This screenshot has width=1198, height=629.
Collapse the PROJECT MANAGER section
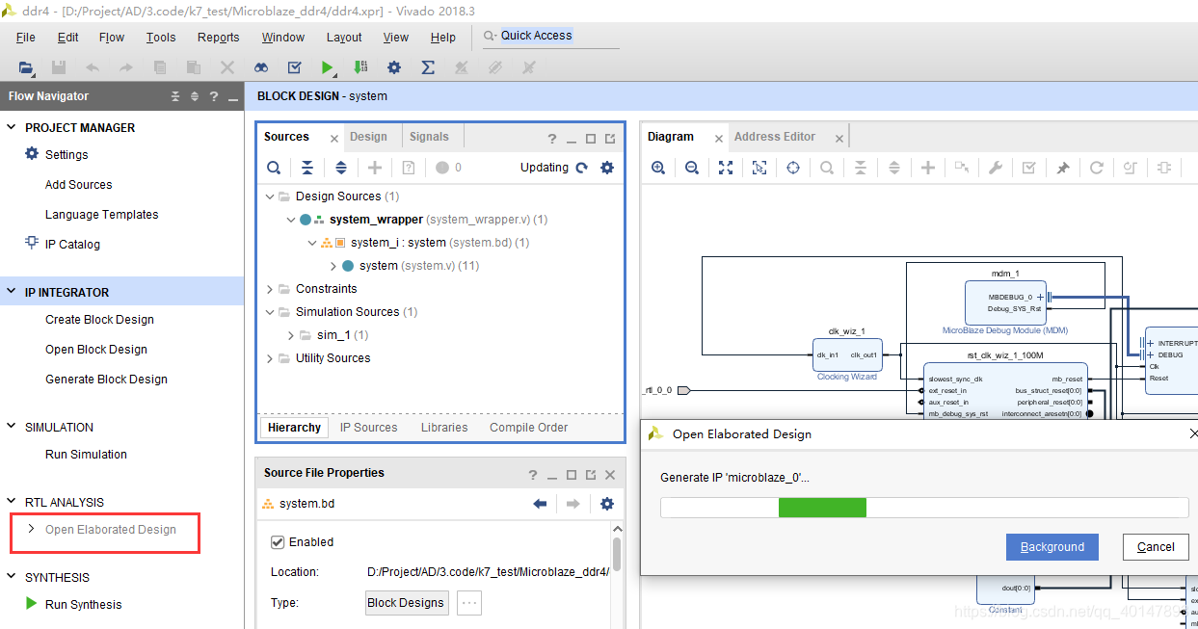point(12,127)
